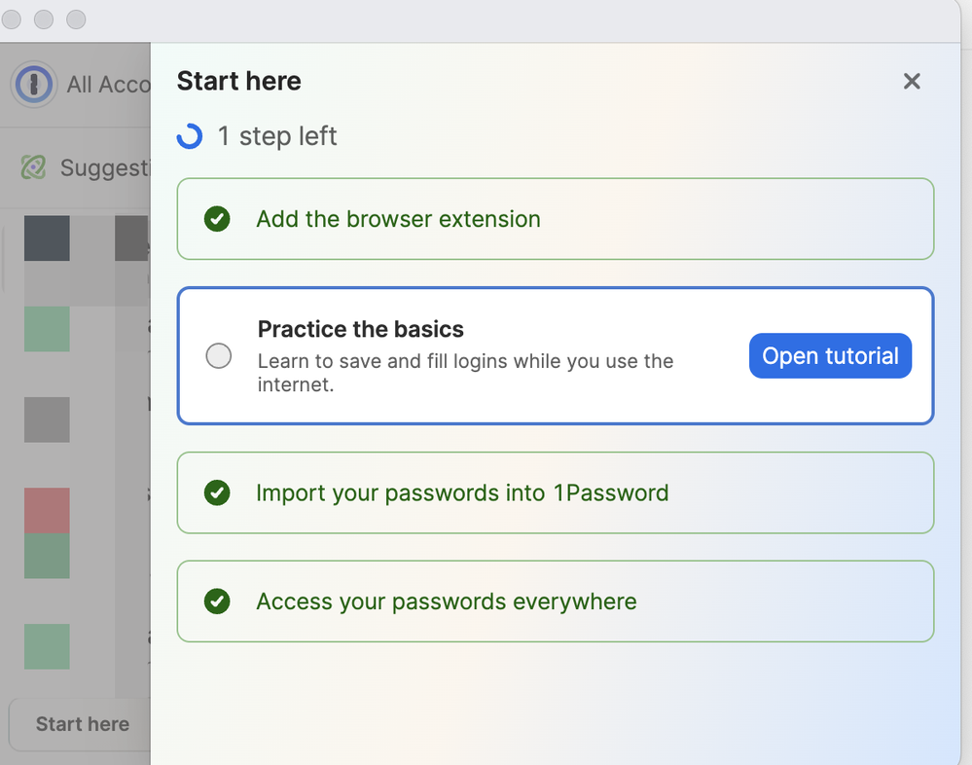Open the All Accounts switcher label
The image size is (972, 765).
tap(108, 85)
